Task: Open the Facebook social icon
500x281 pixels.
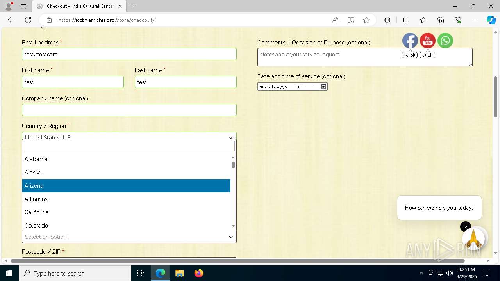Action: click(x=410, y=41)
